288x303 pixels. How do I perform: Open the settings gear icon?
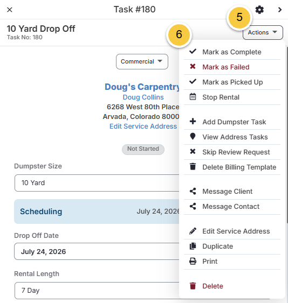tap(259, 10)
